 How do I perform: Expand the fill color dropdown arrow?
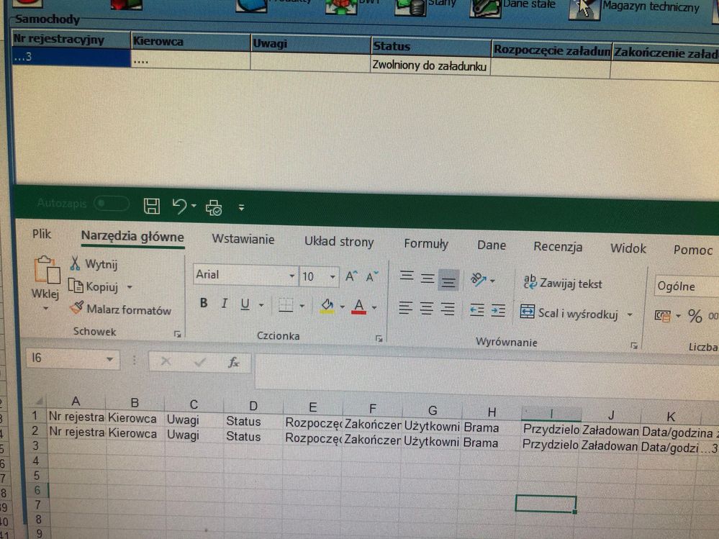coord(342,307)
